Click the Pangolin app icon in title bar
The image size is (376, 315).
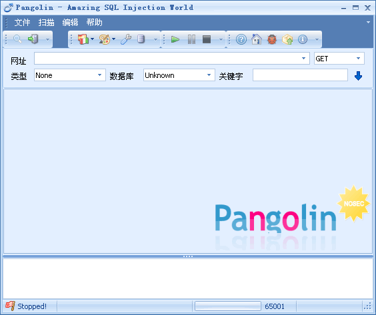coord(9,8)
